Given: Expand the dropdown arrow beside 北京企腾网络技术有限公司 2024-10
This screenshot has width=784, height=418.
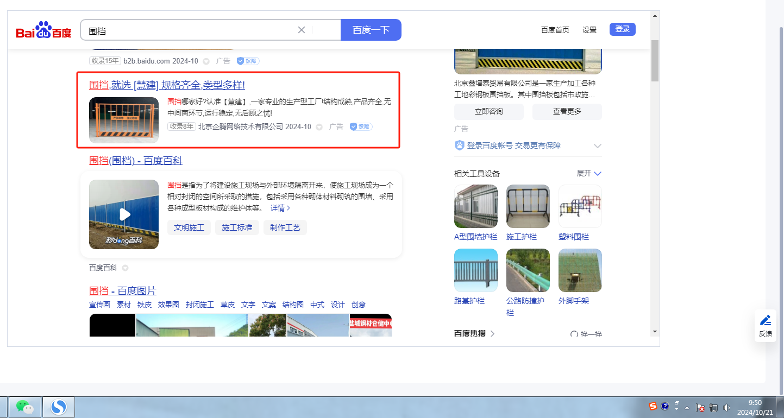Looking at the screenshot, I should [x=319, y=127].
